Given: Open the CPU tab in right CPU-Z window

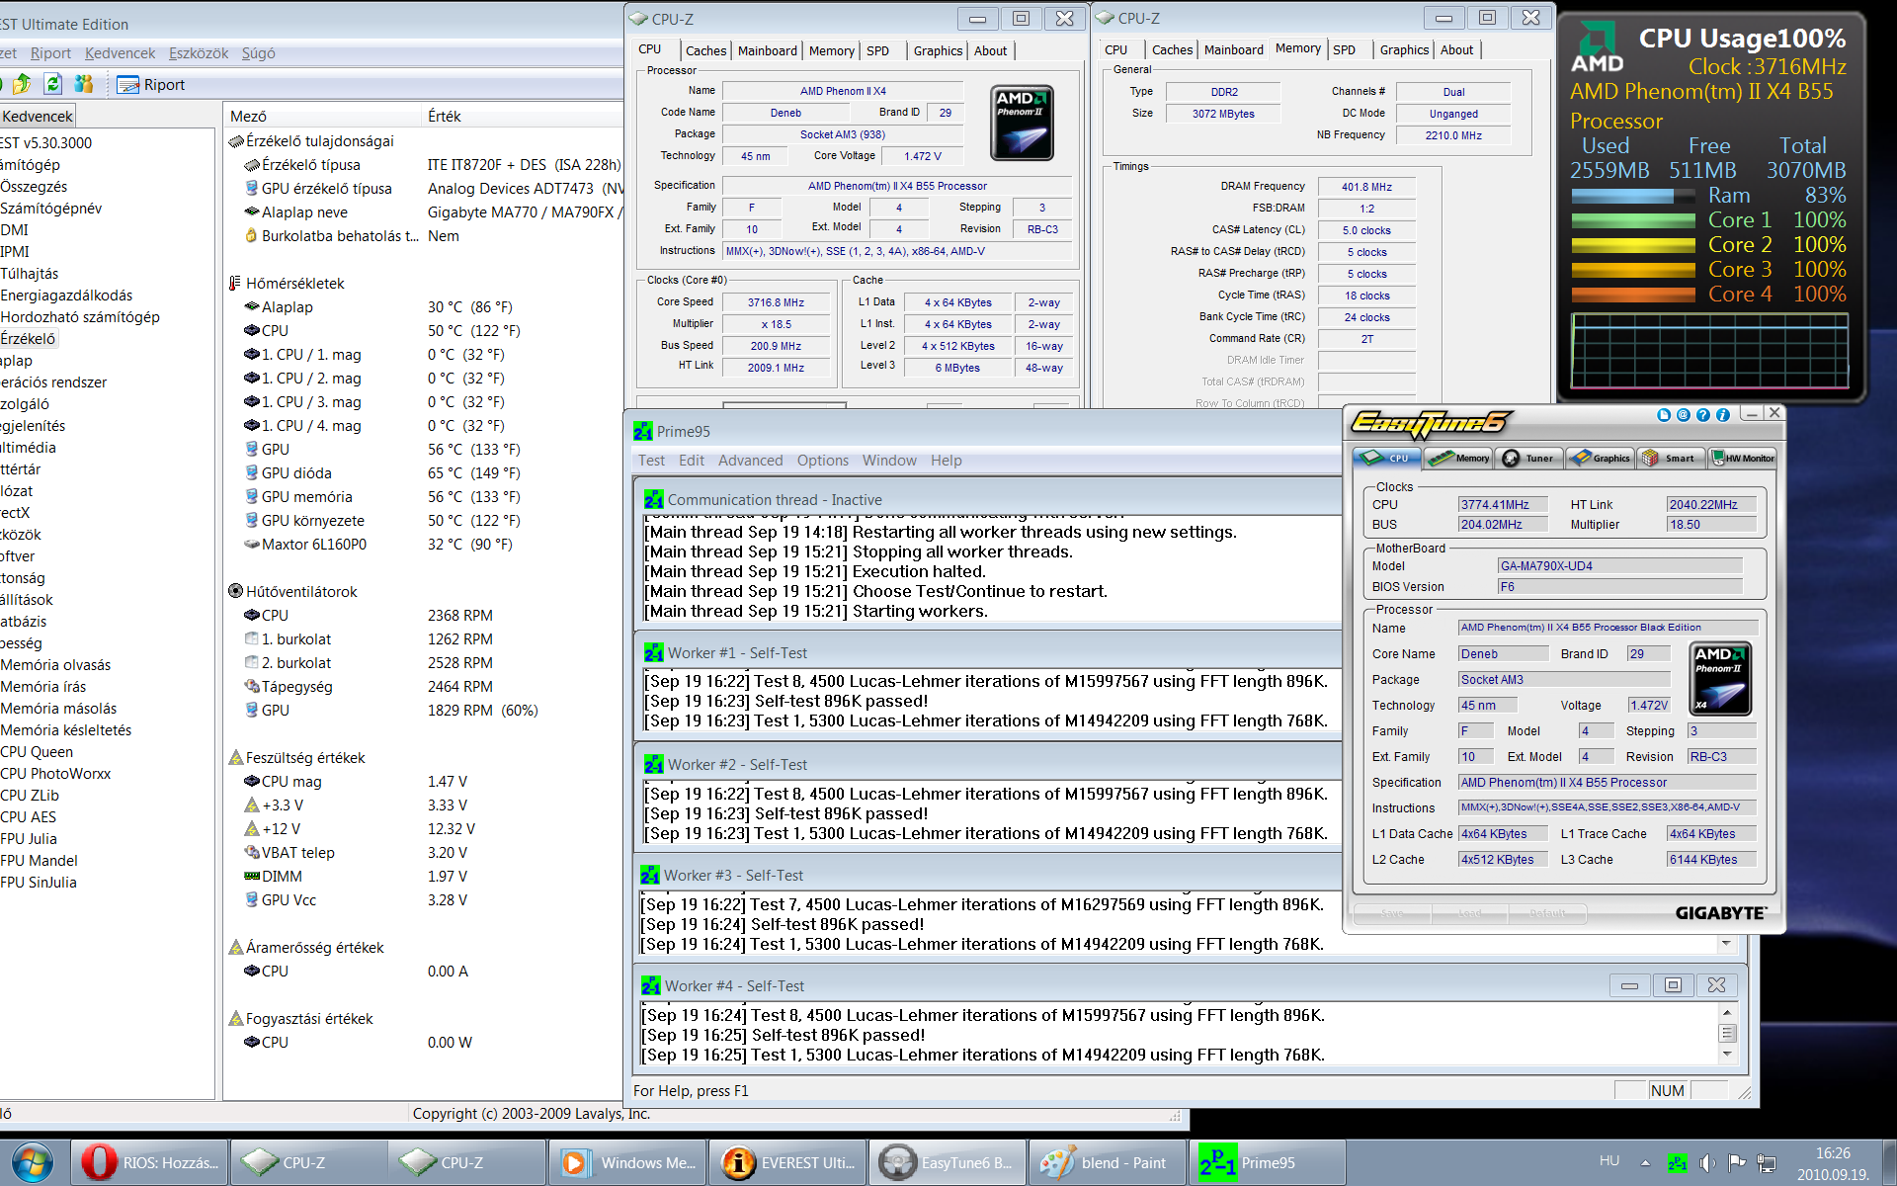Looking at the screenshot, I should (x=1115, y=49).
